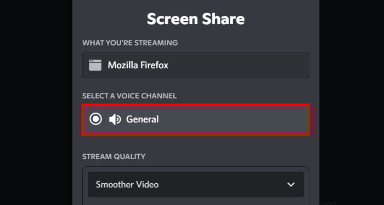Image resolution: width=384 pixels, height=205 pixels.
Task: Click the WHAT YOU'RE STREAMING label
Action: pyautogui.click(x=130, y=43)
